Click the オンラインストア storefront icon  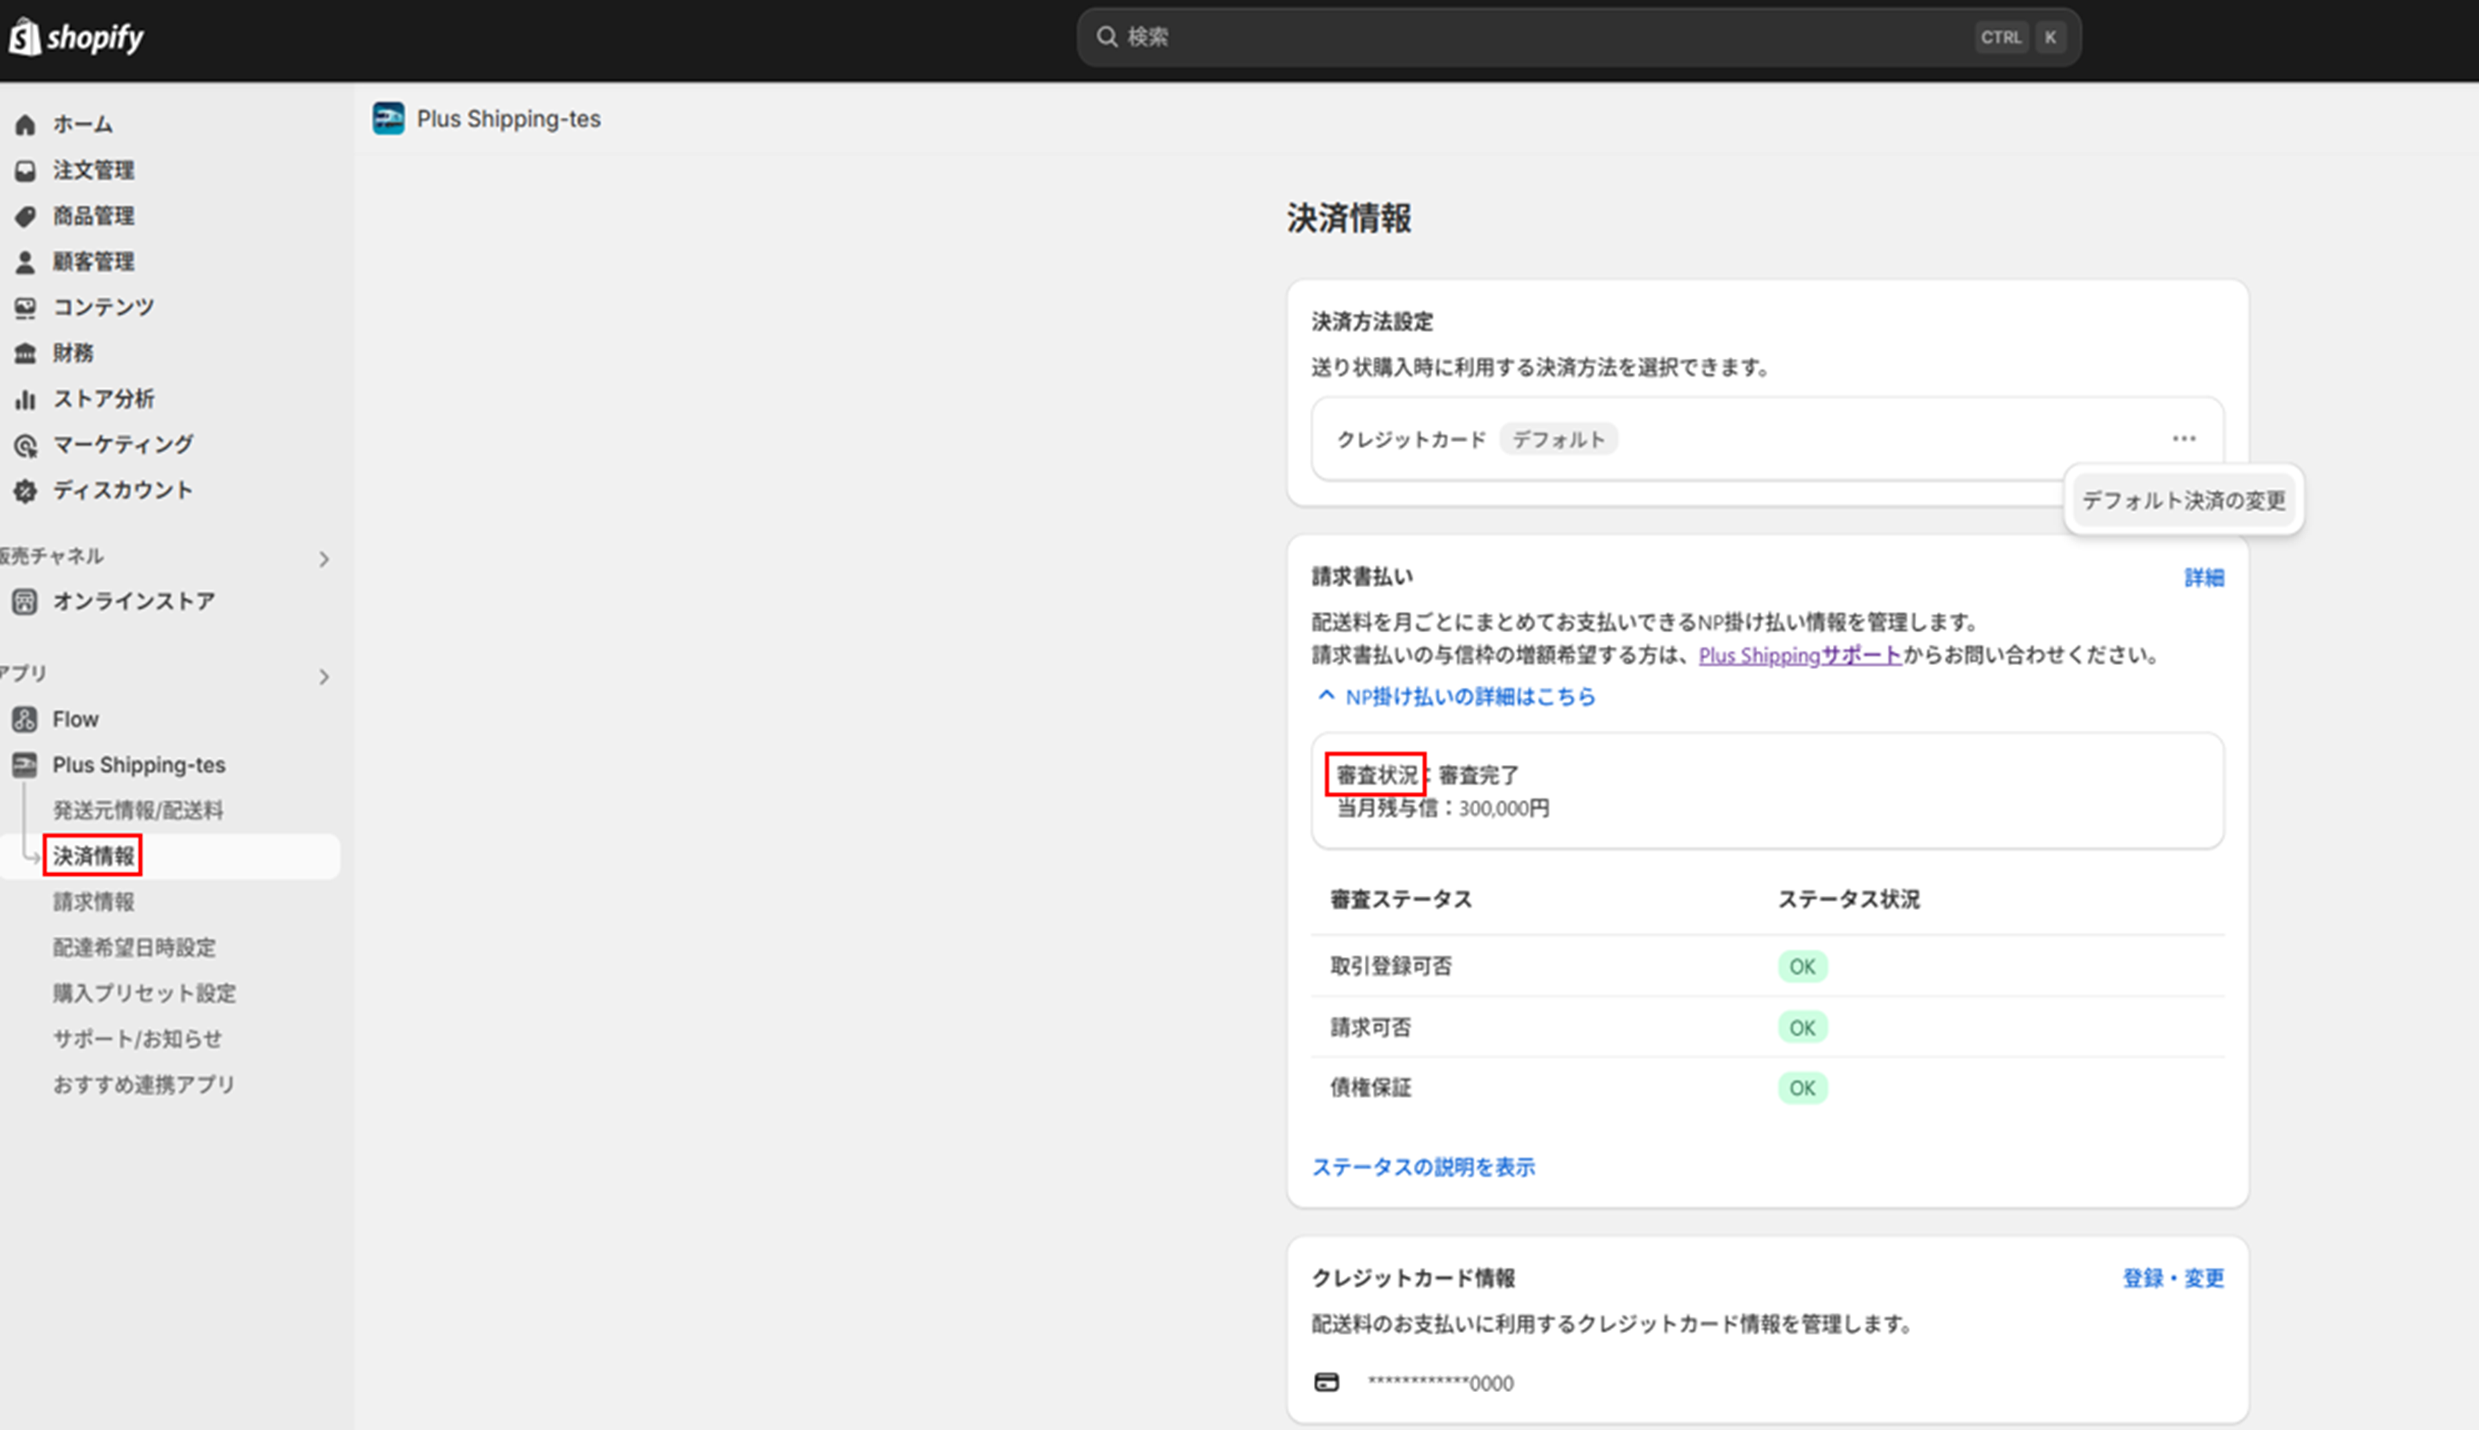pos(25,601)
